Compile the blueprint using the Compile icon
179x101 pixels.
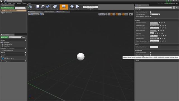(x=30, y=7)
